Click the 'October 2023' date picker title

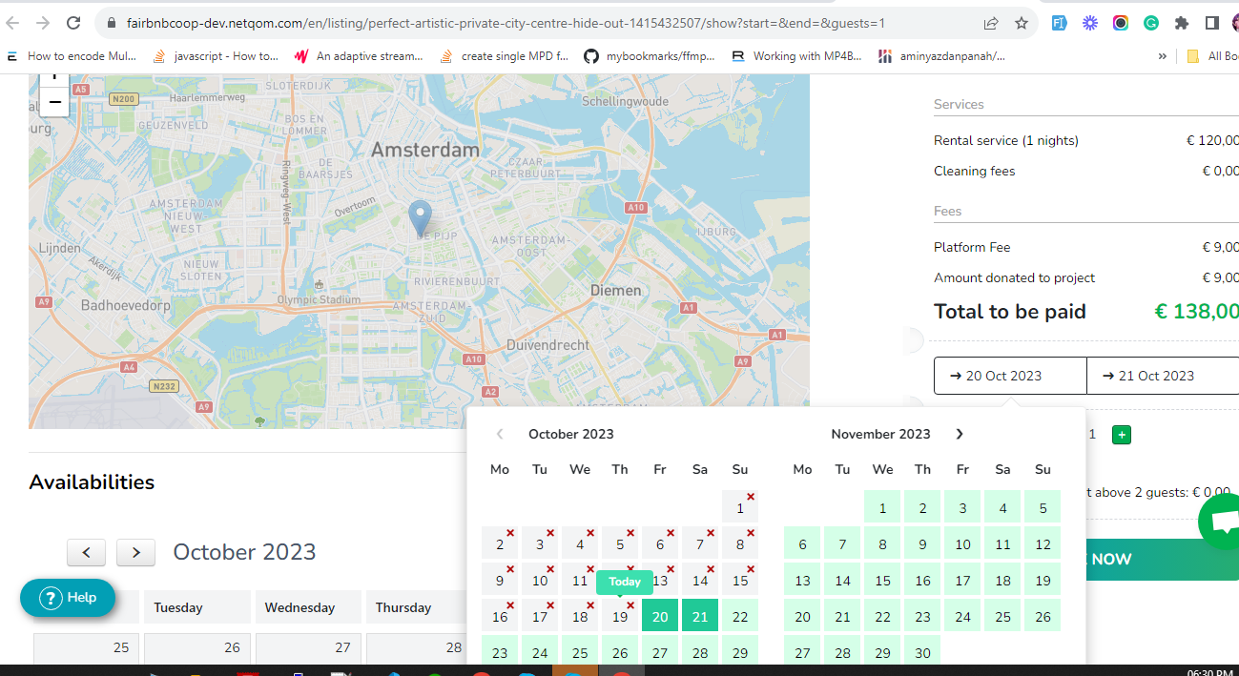coord(571,434)
